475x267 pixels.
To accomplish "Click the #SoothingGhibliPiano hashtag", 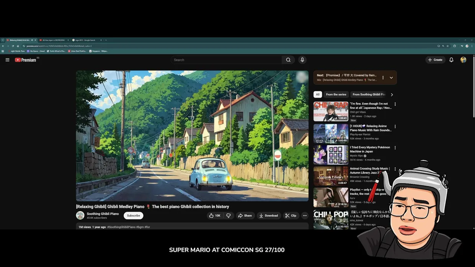I will pyautogui.click(x=121, y=227).
